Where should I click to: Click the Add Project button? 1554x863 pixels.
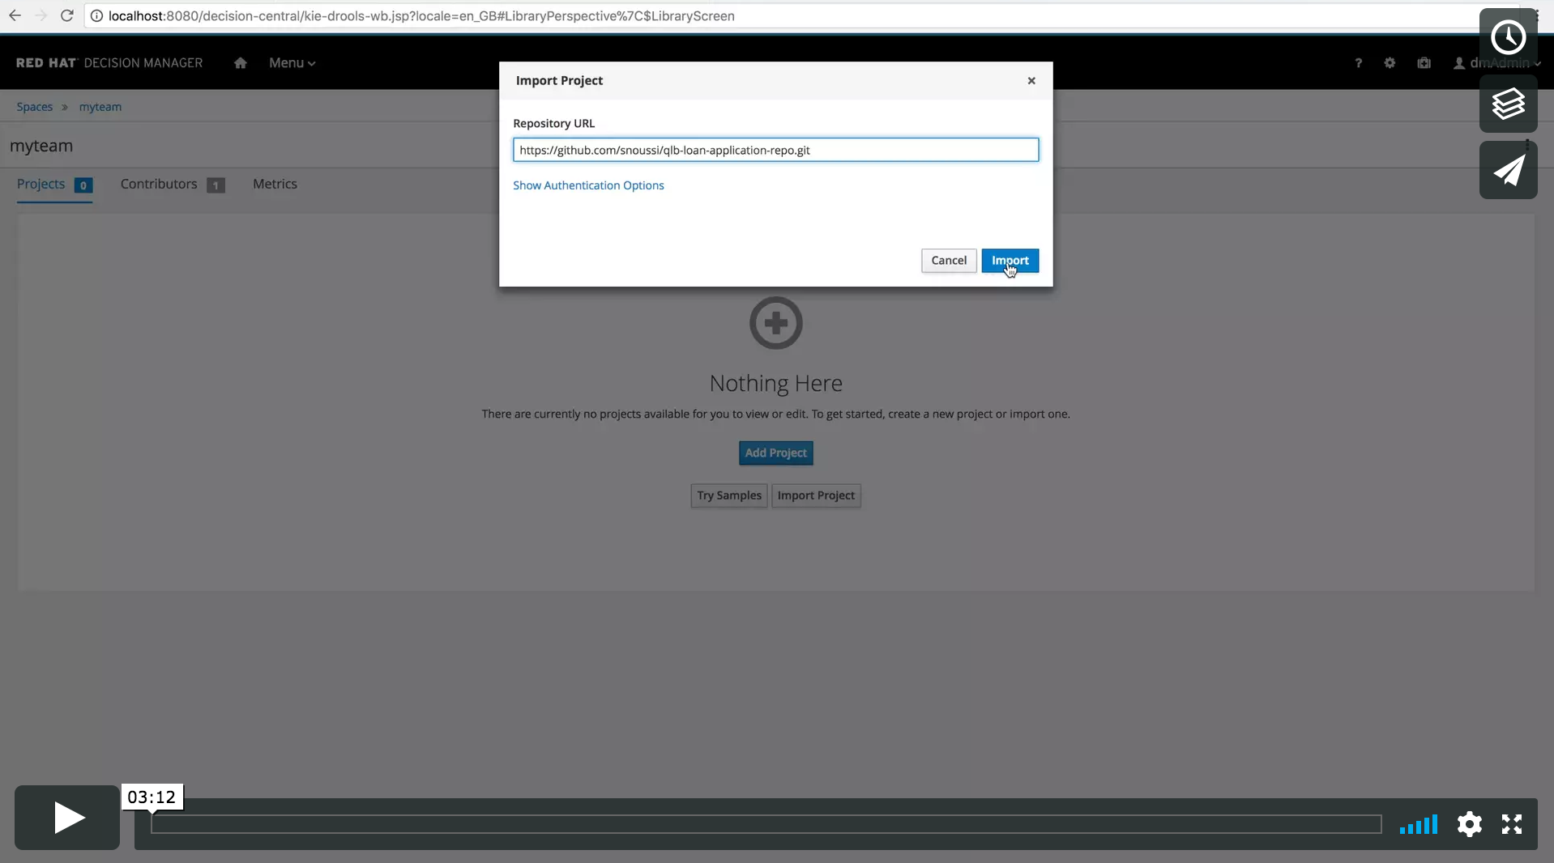(775, 453)
